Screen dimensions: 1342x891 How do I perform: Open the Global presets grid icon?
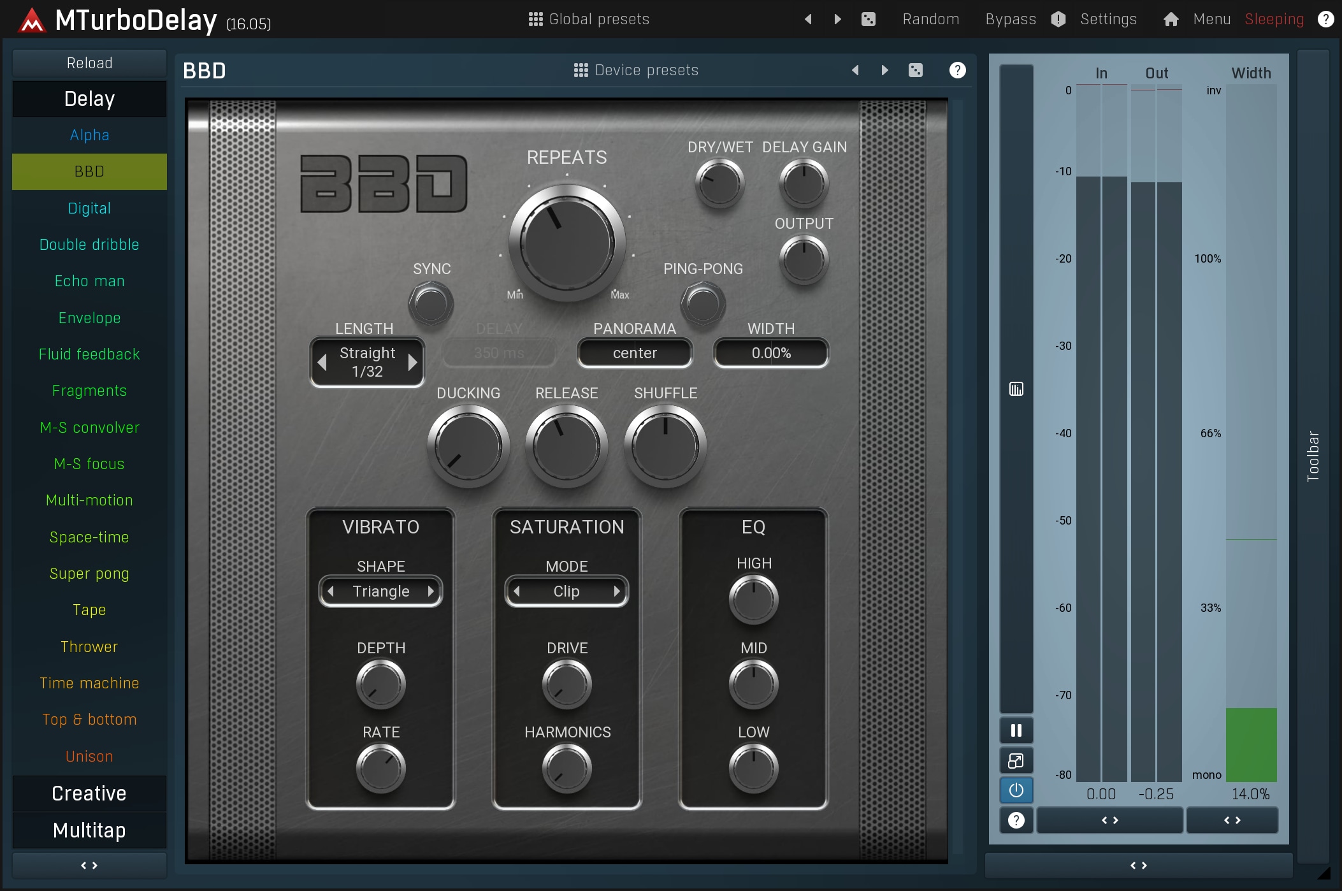click(x=535, y=19)
